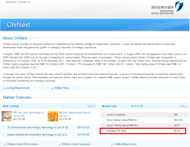
Task: Select the Listed Companies row label
Action: tap(116, 115)
